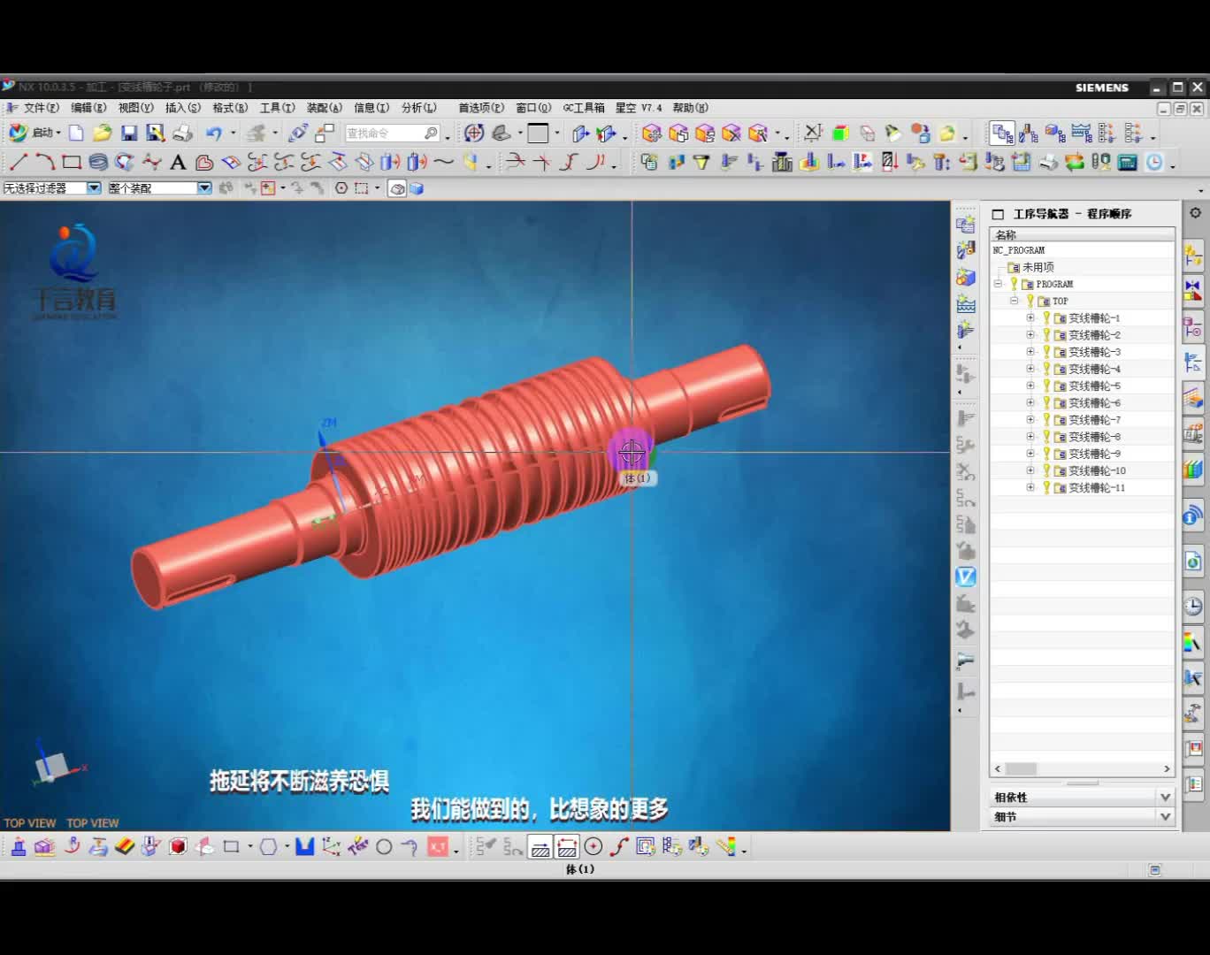Expand the 变线槽轮-5 program group

click(x=1030, y=386)
